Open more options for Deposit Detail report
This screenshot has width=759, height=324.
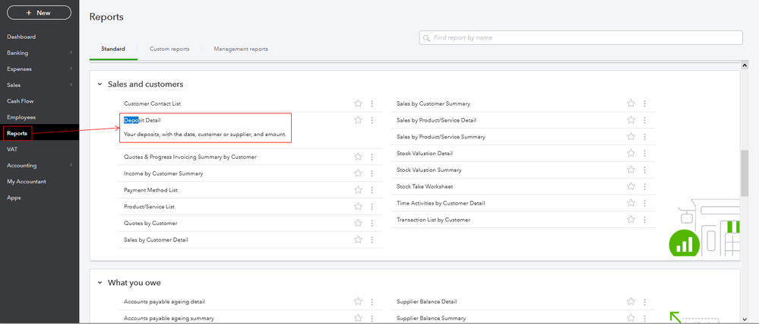click(x=372, y=120)
